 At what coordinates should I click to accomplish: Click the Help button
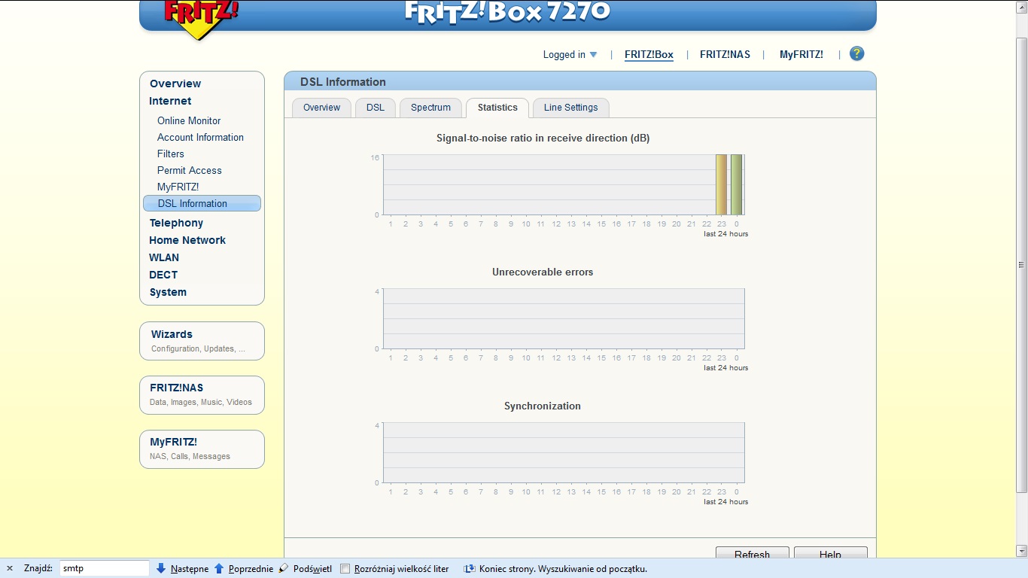click(830, 553)
